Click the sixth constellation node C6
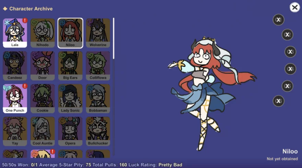The width and height of the screenshot is (302, 168). coord(278,101)
